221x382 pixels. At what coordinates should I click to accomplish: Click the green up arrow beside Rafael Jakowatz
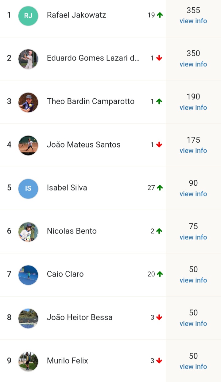point(159,15)
